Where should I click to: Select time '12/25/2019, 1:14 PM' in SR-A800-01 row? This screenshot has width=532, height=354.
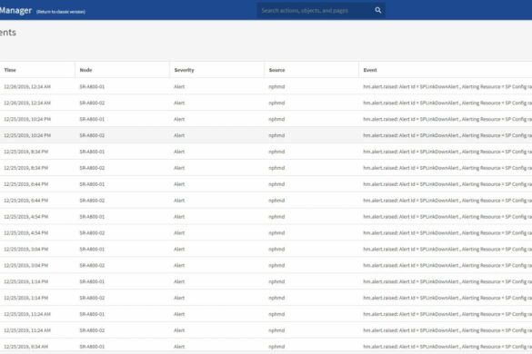click(25, 282)
